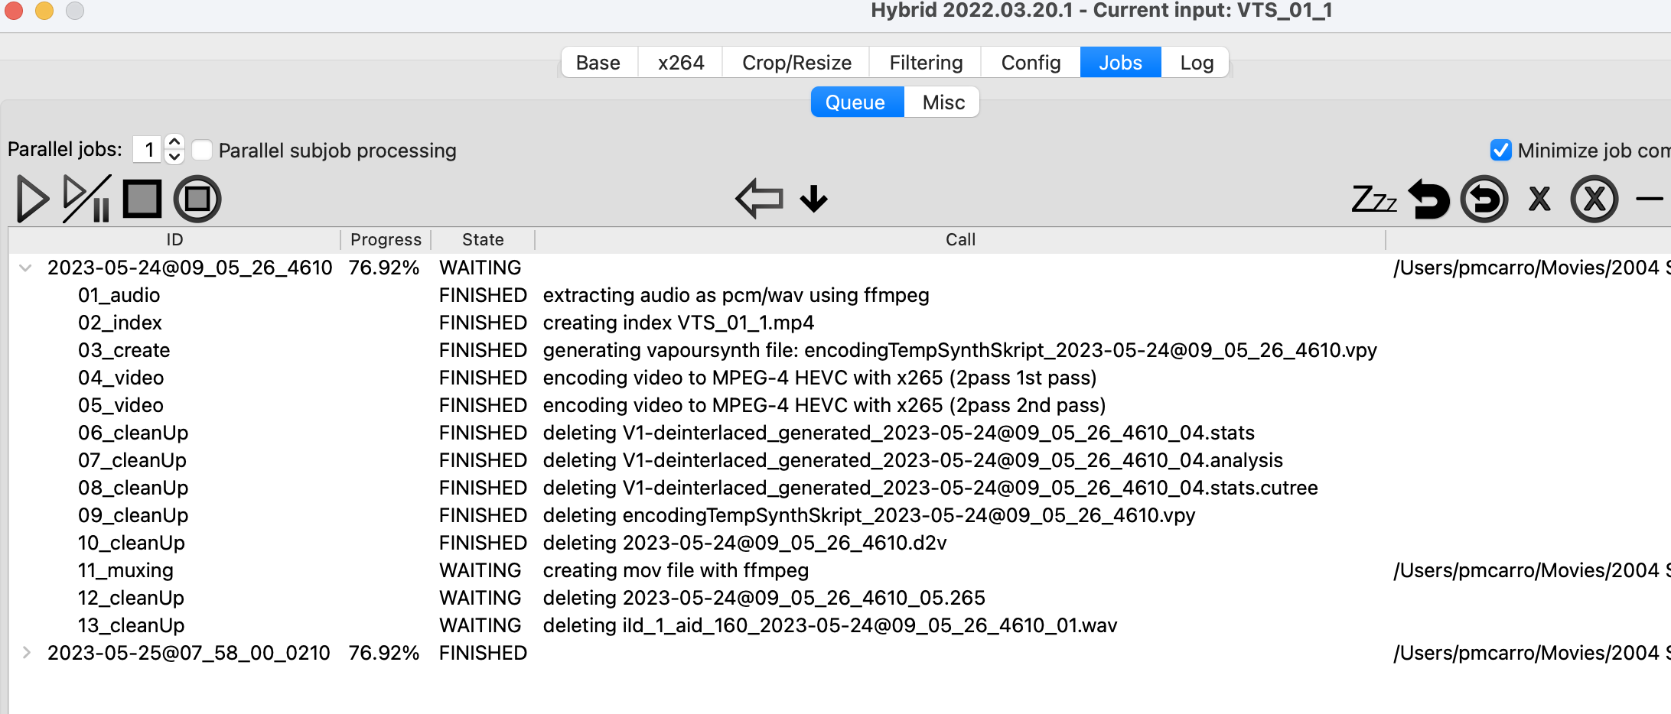Click the left arrow icon
The height and width of the screenshot is (714, 1671).
click(759, 199)
